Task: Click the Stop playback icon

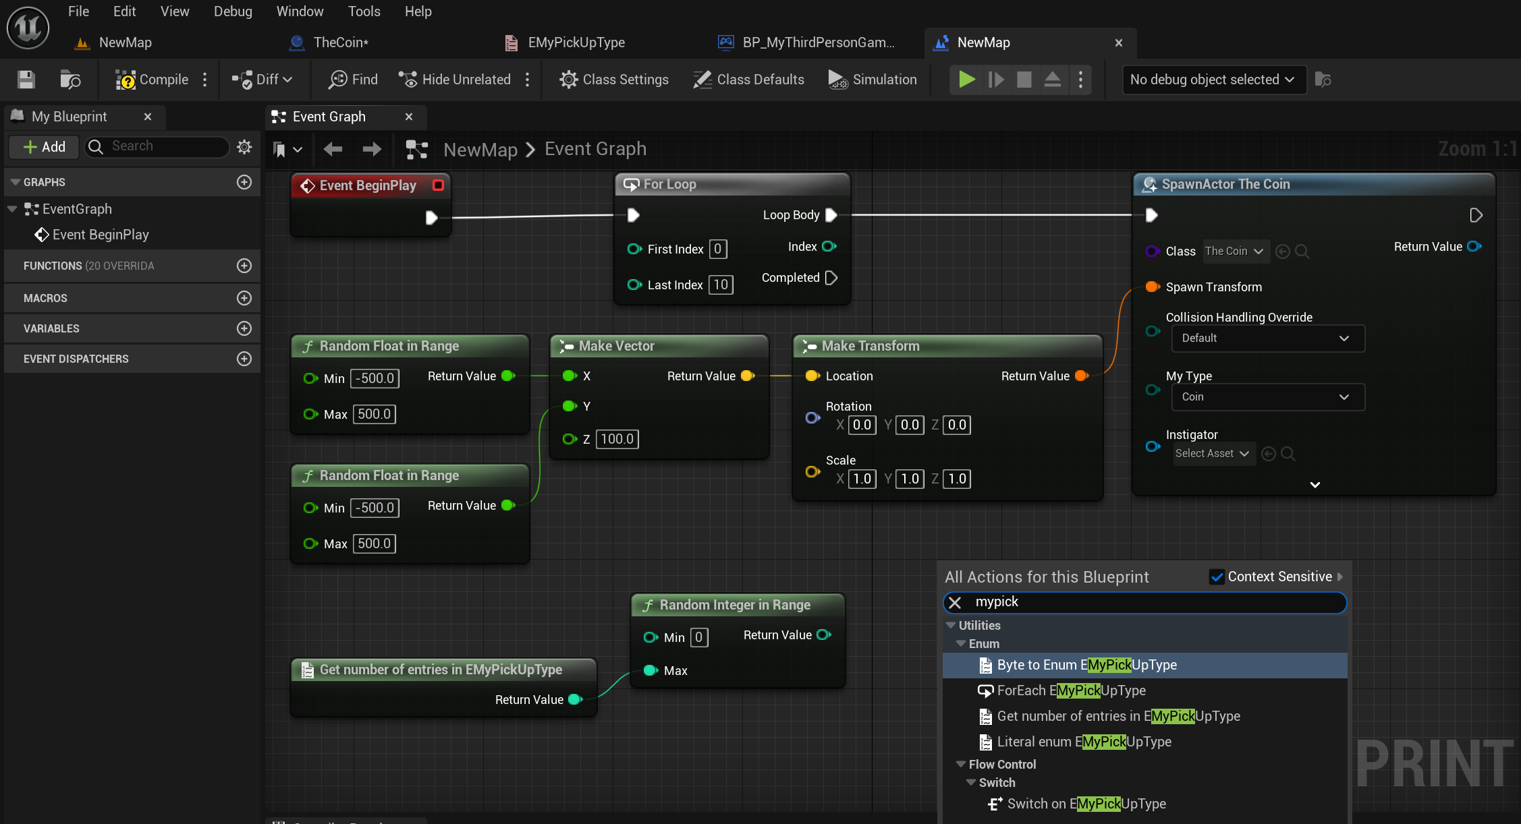Action: [1024, 80]
